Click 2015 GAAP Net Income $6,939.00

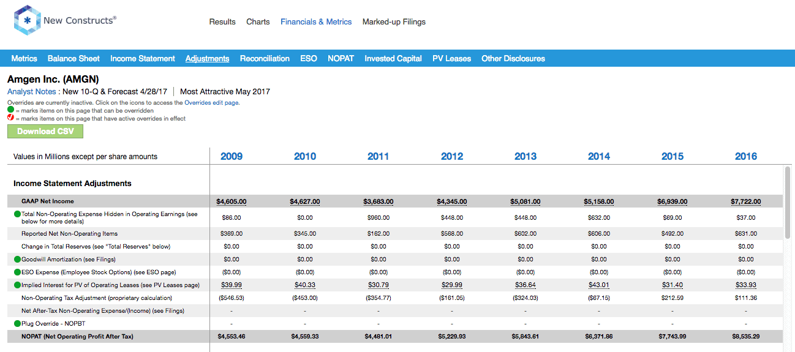(x=673, y=201)
